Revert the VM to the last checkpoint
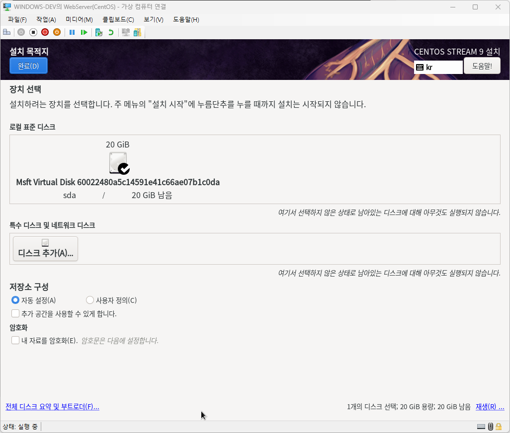The width and height of the screenshot is (510, 433). (110, 32)
